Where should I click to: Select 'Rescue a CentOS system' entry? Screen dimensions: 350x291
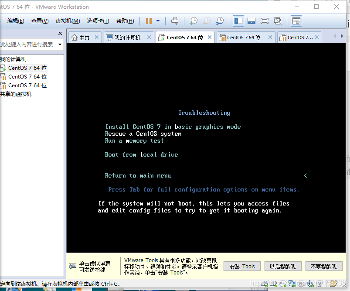pyautogui.click(x=143, y=134)
